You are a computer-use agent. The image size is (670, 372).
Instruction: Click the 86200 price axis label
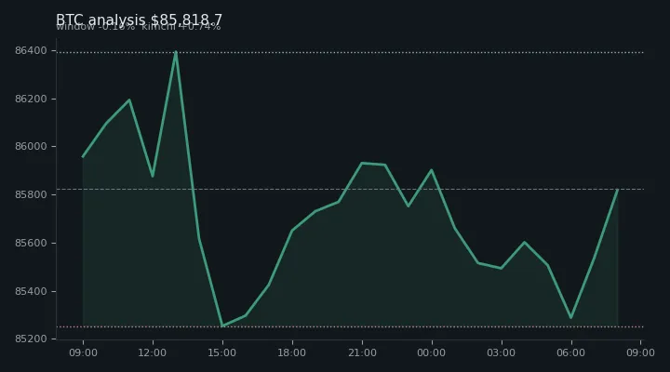31,100
